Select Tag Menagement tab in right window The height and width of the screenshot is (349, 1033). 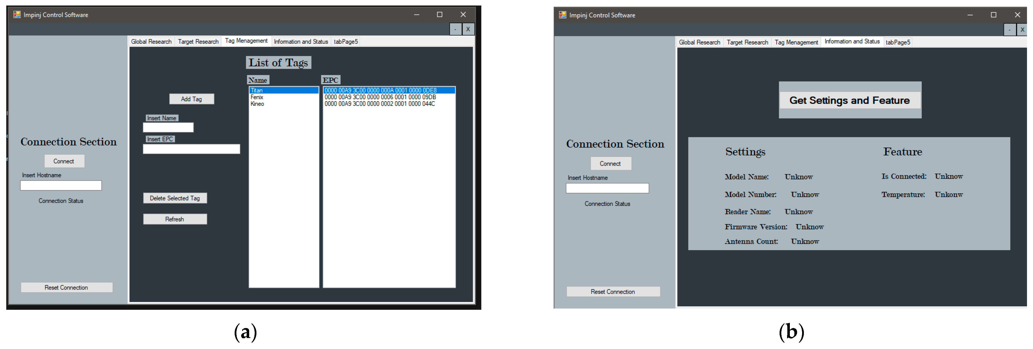(x=796, y=42)
